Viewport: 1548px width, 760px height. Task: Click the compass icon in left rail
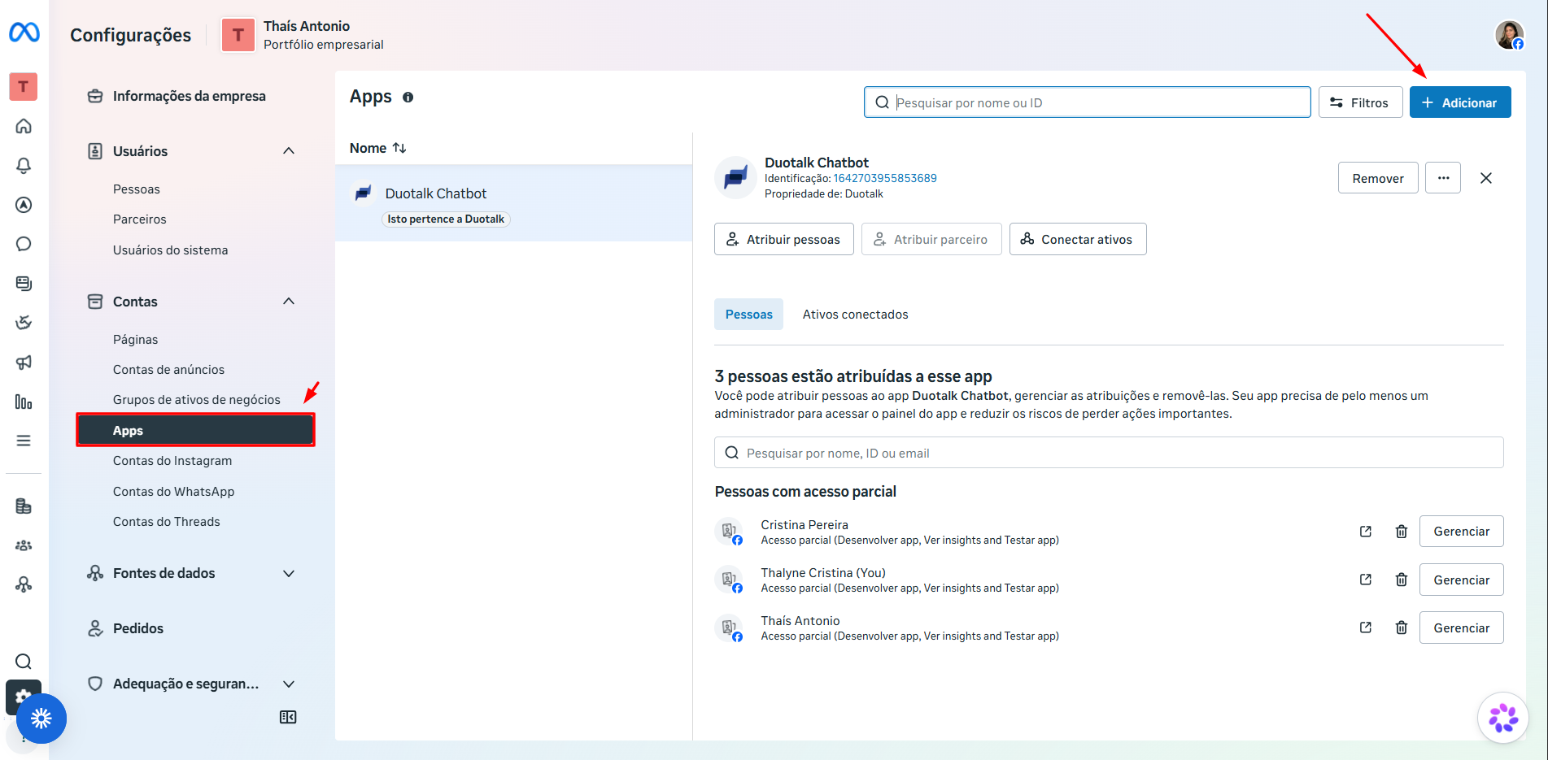pos(24,205)
